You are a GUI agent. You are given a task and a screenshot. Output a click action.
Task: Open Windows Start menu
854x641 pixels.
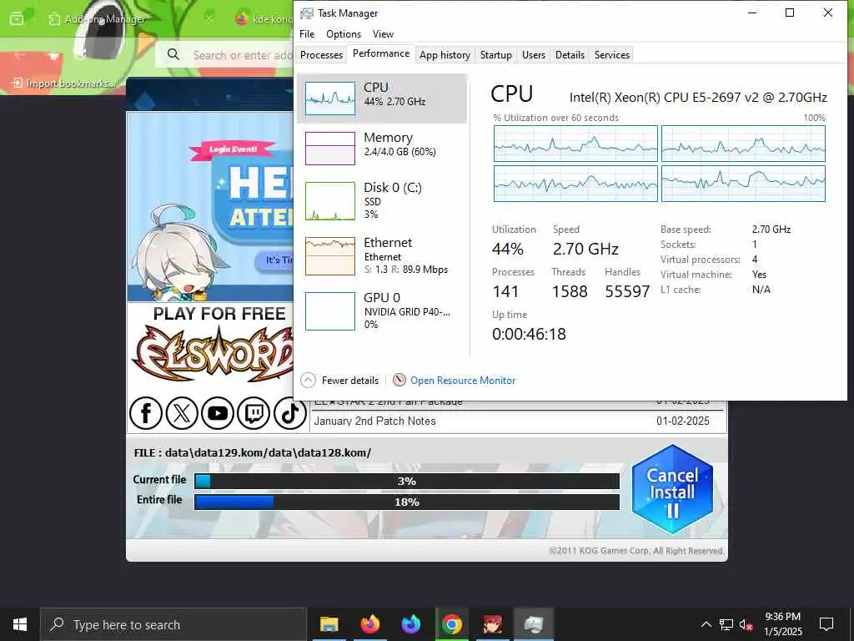click(20, 624)
